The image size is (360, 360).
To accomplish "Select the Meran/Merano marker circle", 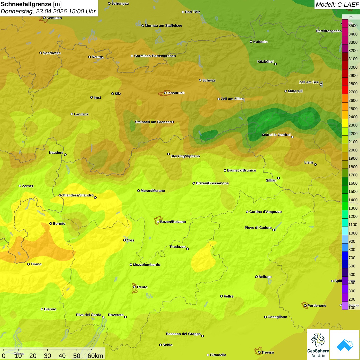I will pyautogui.click(x=139, y=191).
